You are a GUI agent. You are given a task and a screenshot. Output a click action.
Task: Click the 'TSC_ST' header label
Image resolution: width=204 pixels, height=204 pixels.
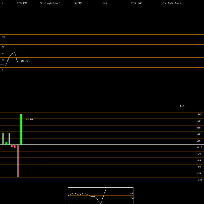[x=137, y=3]
